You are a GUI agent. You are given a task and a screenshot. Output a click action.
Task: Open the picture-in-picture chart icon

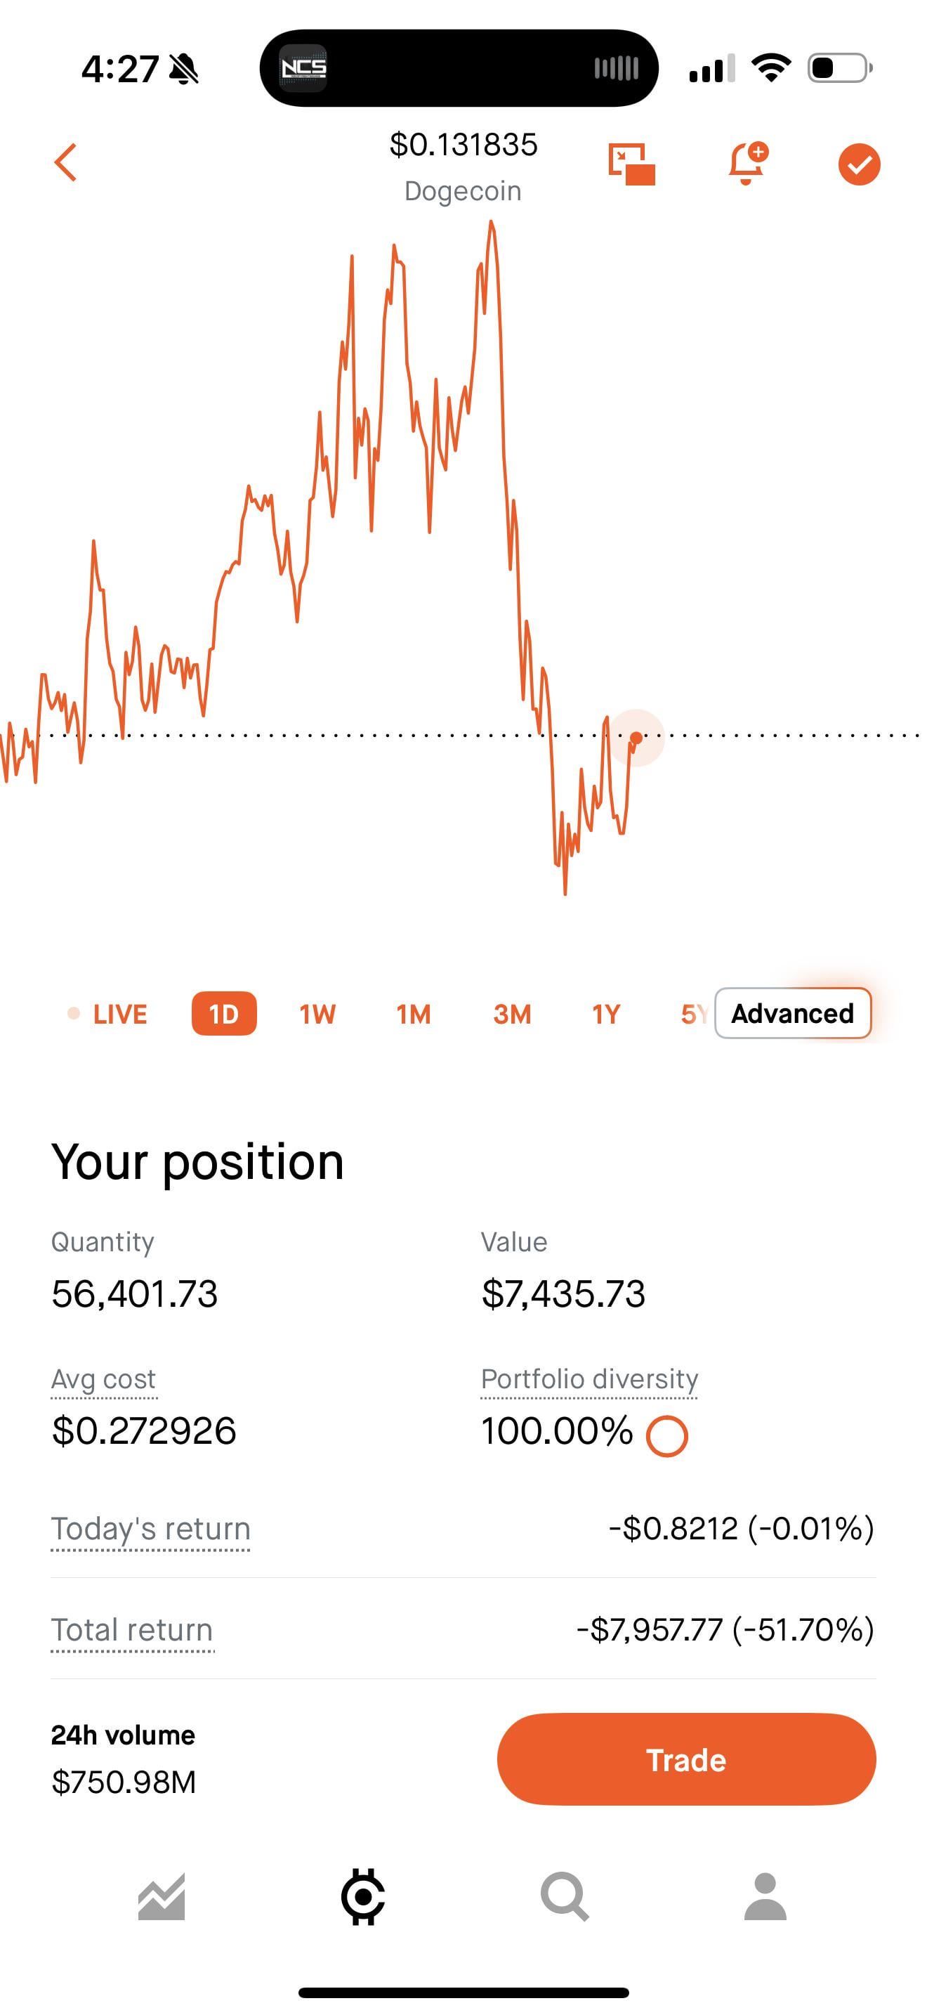pos(631,164)
